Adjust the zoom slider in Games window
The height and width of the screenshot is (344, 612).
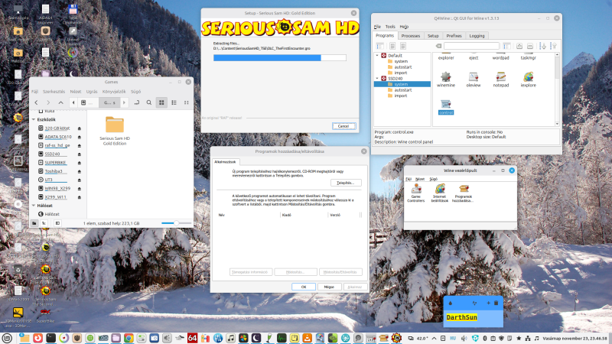tap(177, 223)
